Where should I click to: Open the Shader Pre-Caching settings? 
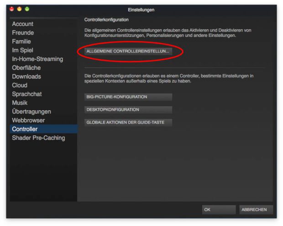coord(38,138)
